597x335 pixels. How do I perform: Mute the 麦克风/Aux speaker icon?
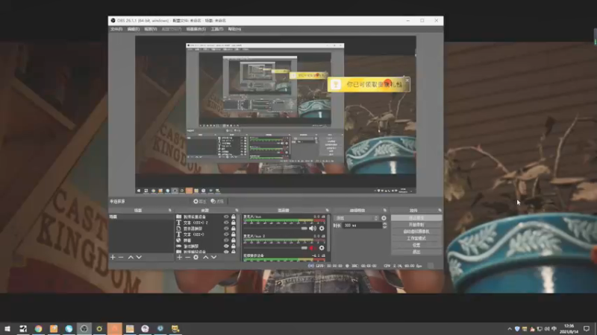pos(313,229)
